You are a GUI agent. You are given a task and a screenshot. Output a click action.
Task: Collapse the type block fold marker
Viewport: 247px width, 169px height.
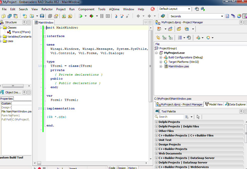point(44,66)
